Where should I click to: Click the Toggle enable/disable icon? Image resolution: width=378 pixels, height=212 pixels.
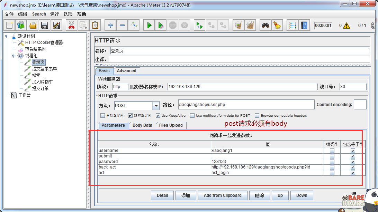click(134, 25)
